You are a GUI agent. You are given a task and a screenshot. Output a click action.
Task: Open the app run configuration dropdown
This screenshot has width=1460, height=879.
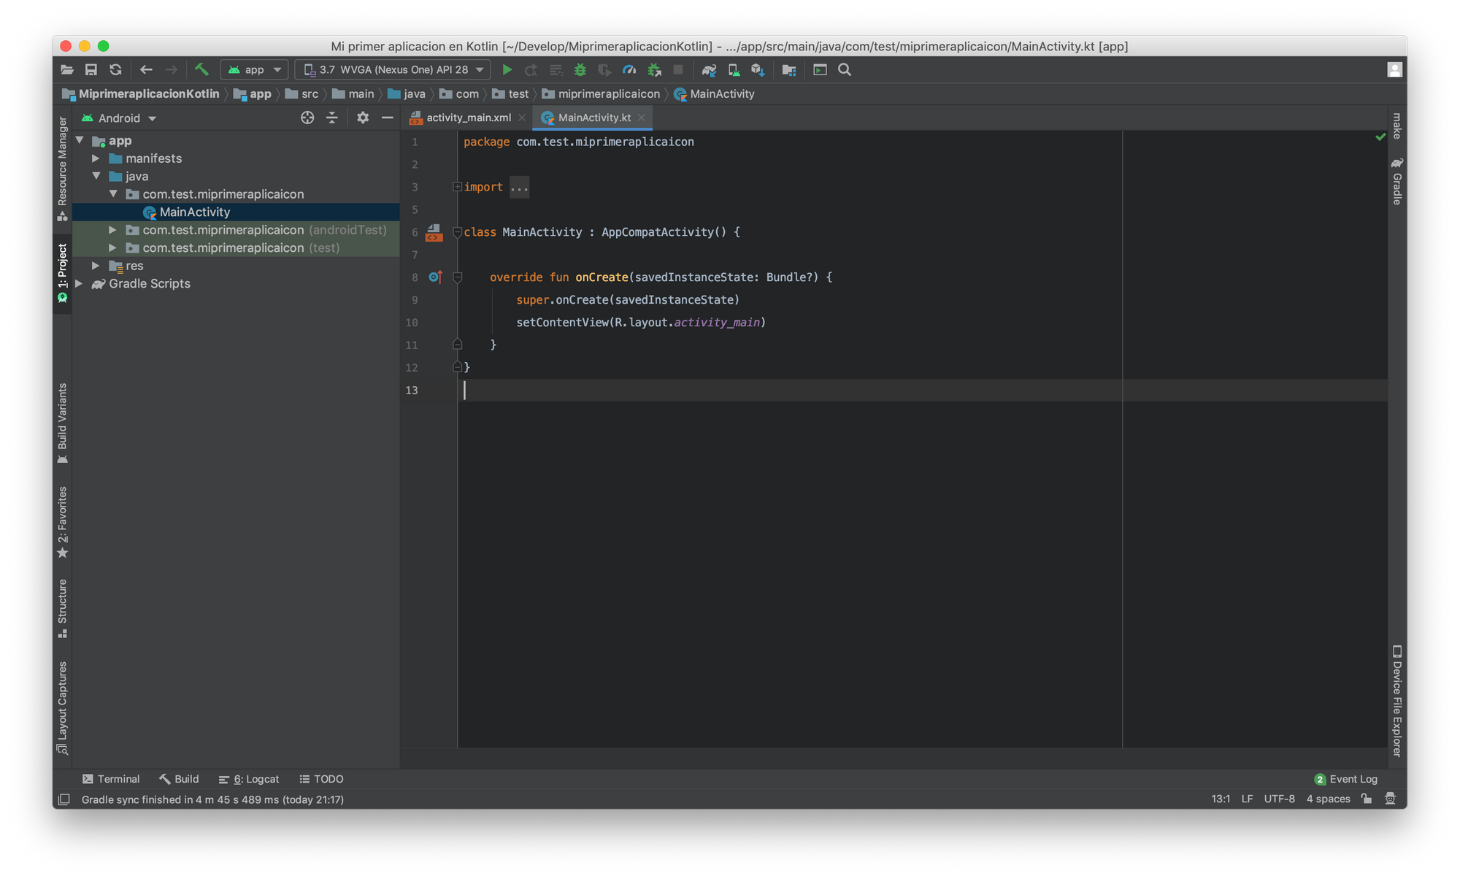pos(255,70)
